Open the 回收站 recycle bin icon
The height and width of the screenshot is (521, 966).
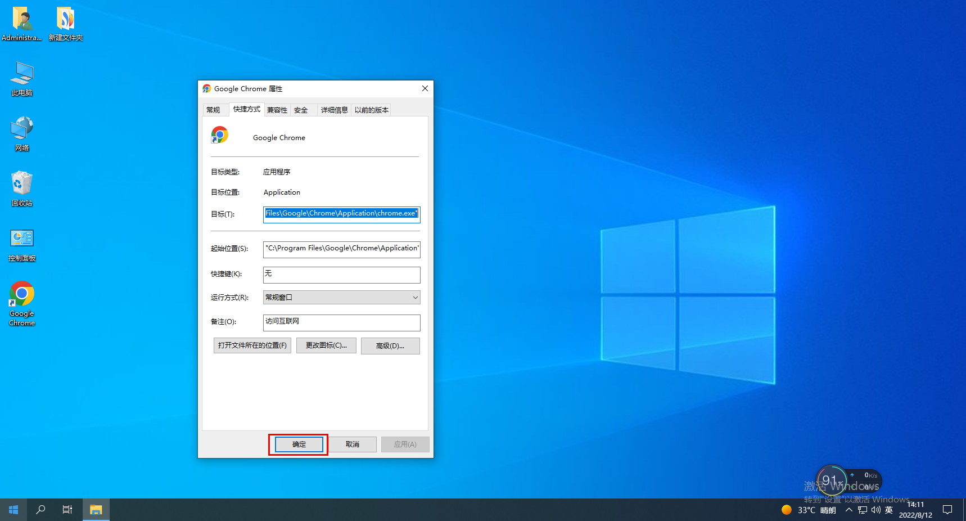[x=22, y=184]
